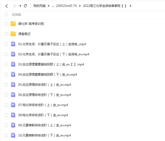The image size is (165, 141).
Task: Select checkbox for 07.电化学综合进阶(上) video
Action: click(6, 105)
